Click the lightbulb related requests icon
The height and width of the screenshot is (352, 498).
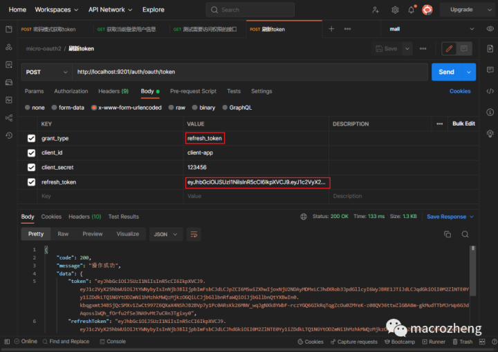(490, 133)
